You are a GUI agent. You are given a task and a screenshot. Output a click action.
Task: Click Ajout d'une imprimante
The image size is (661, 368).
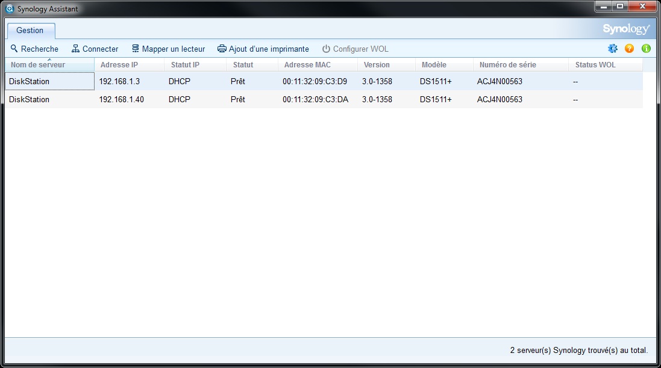tap(263, 49)
